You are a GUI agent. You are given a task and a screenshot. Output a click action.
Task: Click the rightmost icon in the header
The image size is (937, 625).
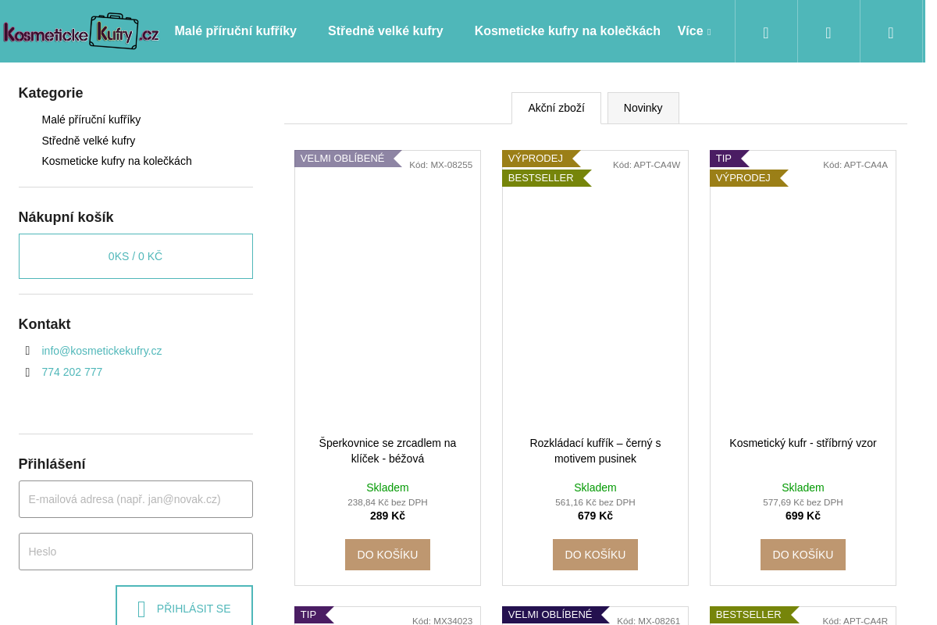pos(890,32)
